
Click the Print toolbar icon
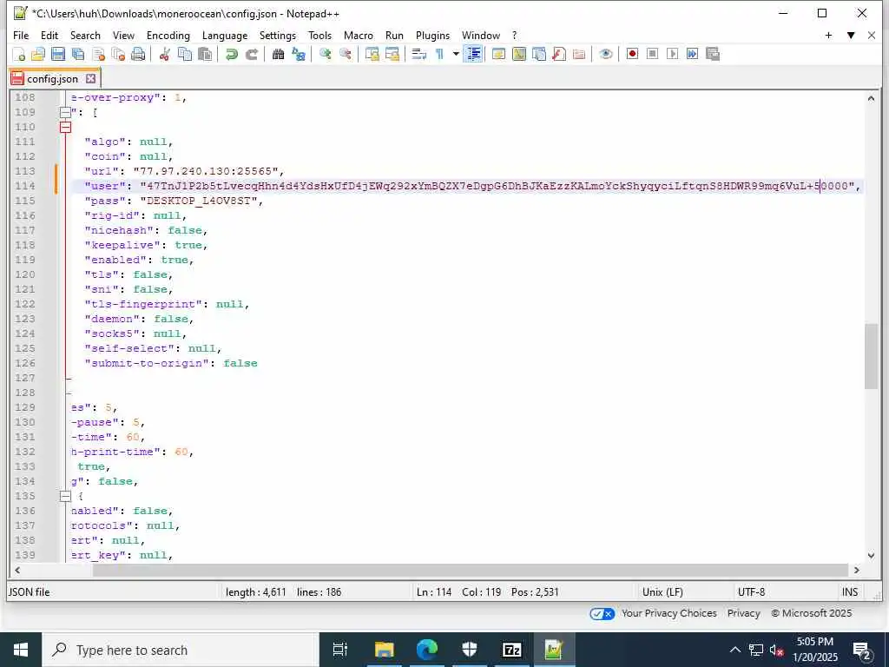(138, 54)
